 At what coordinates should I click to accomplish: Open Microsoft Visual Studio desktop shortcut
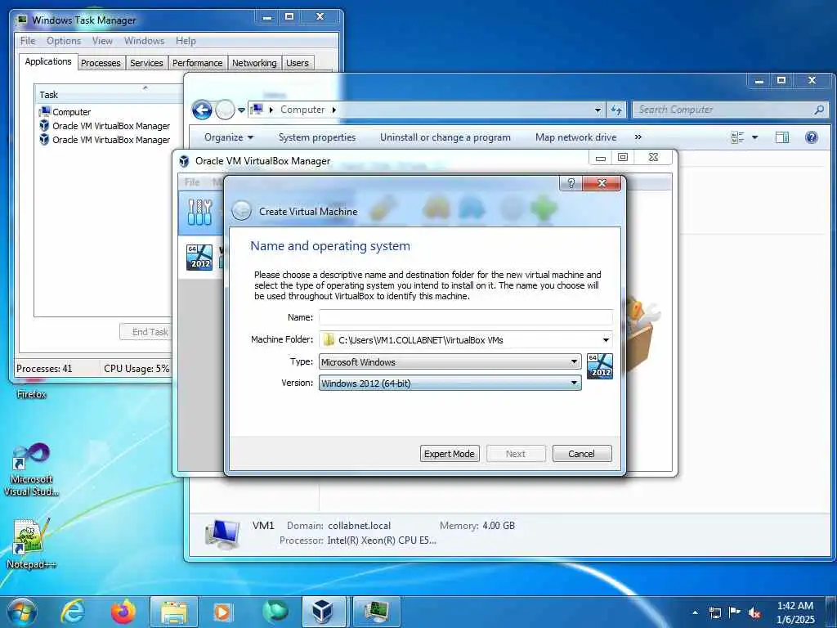[x=31, y=470]
